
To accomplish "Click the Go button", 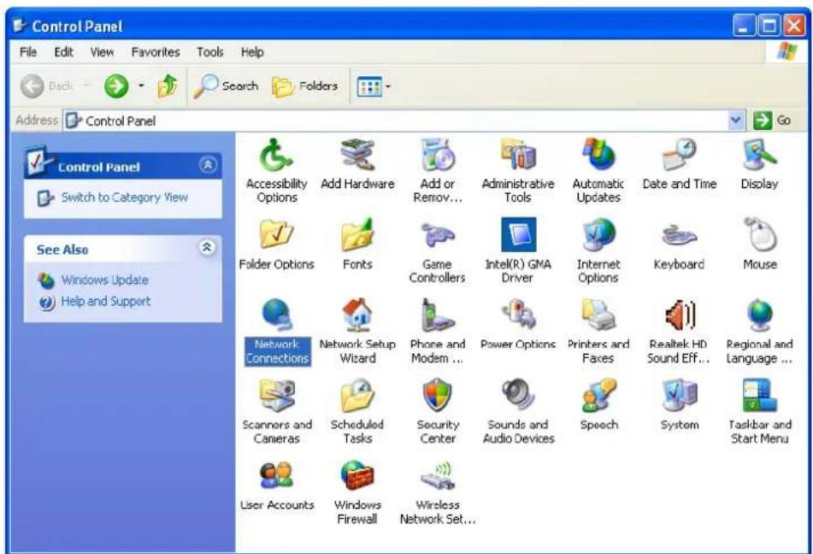I will (x=773, y=121).
